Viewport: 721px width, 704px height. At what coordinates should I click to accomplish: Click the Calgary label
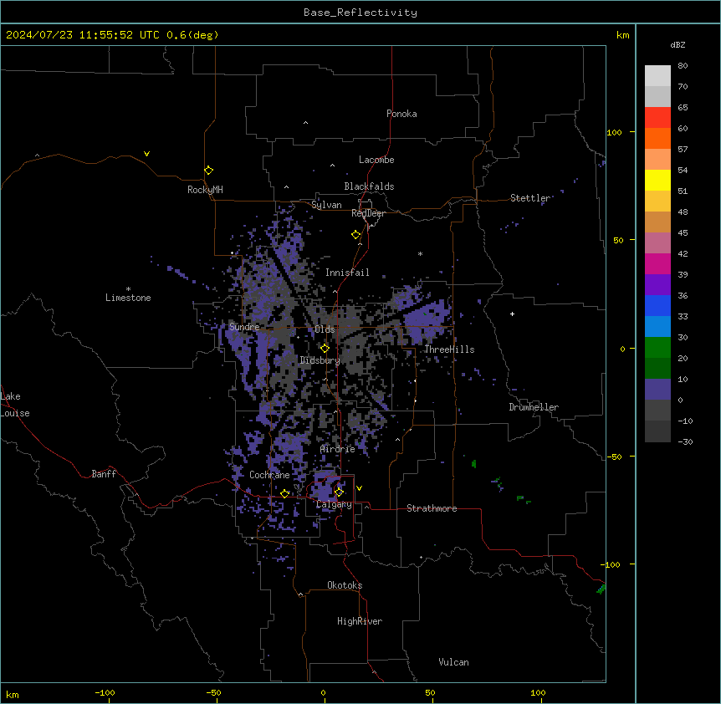[334, 504]
